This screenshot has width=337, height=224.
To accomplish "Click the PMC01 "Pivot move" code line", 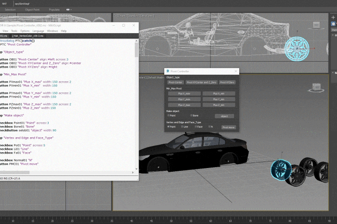I will pos(19,164).
